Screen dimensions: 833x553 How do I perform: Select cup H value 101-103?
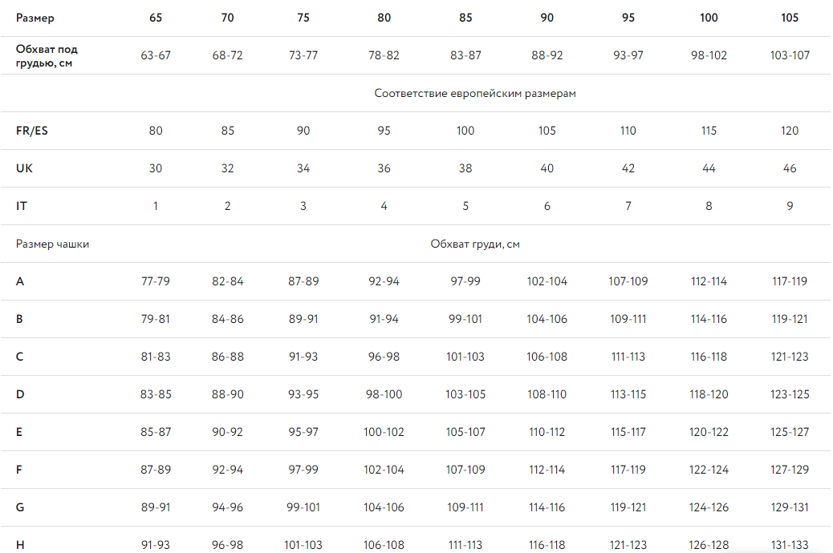tap(303, 545)
